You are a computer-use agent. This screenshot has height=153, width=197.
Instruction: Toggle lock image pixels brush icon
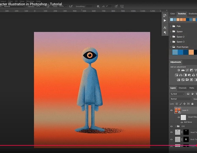(181, 104)
